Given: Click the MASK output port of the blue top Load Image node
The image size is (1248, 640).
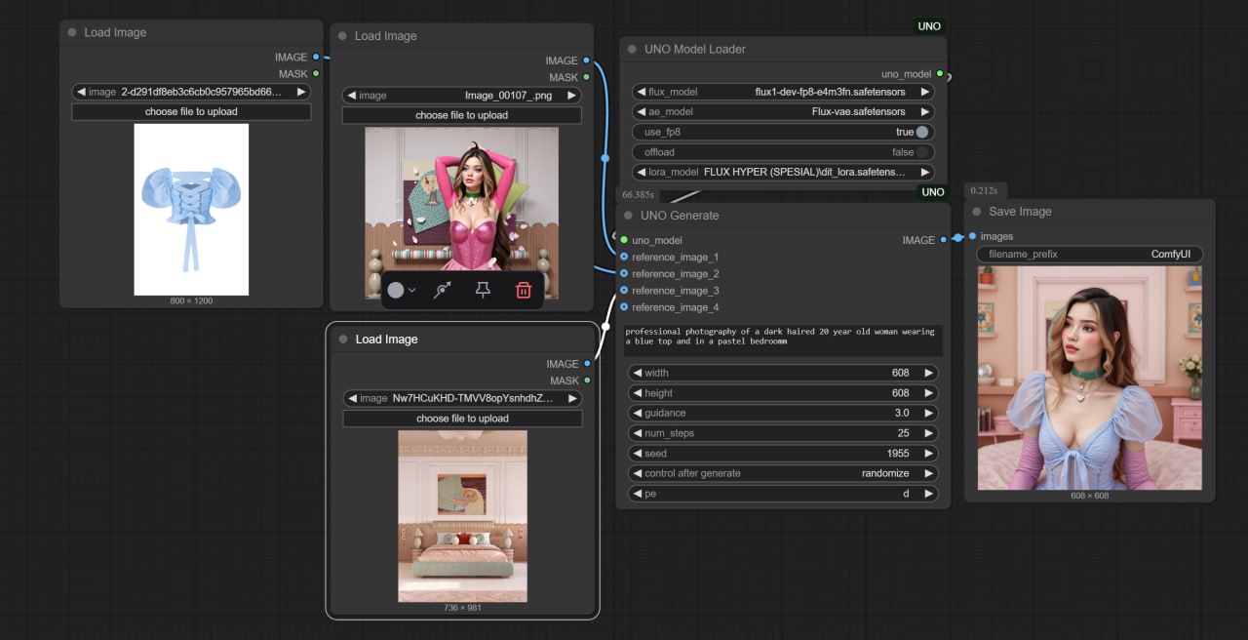Looking at the screenshot, I should pyautogui.click(x=315, y=73).
